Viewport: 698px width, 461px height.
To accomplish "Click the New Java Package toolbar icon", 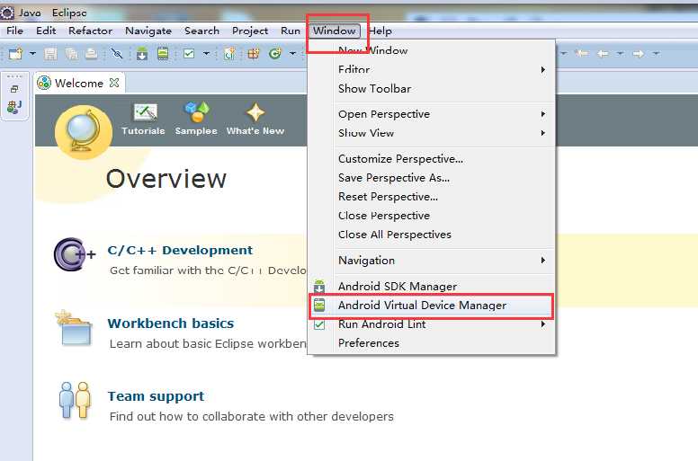I will pos(254,54).
